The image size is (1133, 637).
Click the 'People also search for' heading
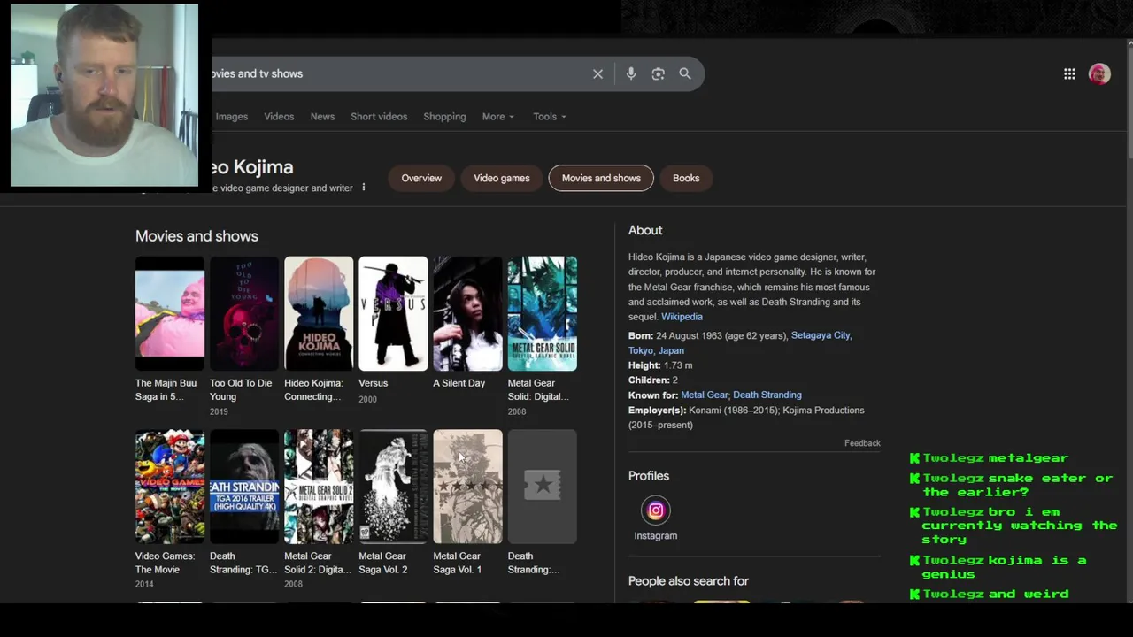tap(689, 581)
